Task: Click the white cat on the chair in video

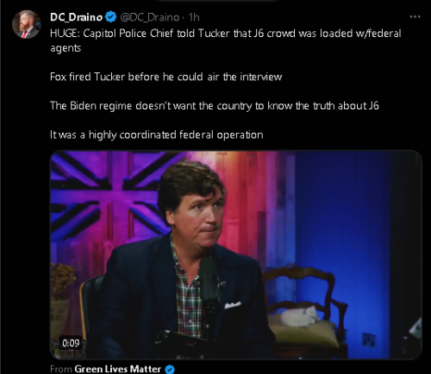Action: [x=300, y=316]
